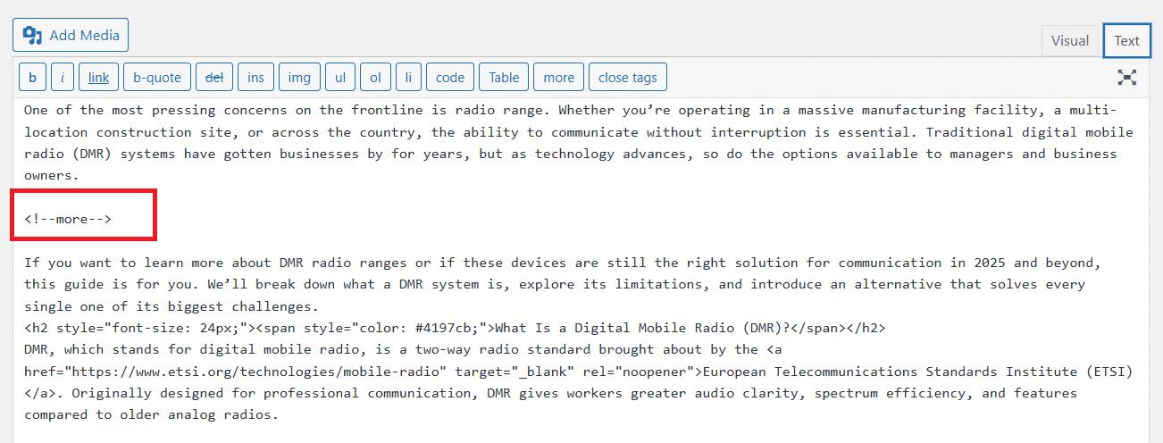Wrap selection using code button

click(450, 78)
